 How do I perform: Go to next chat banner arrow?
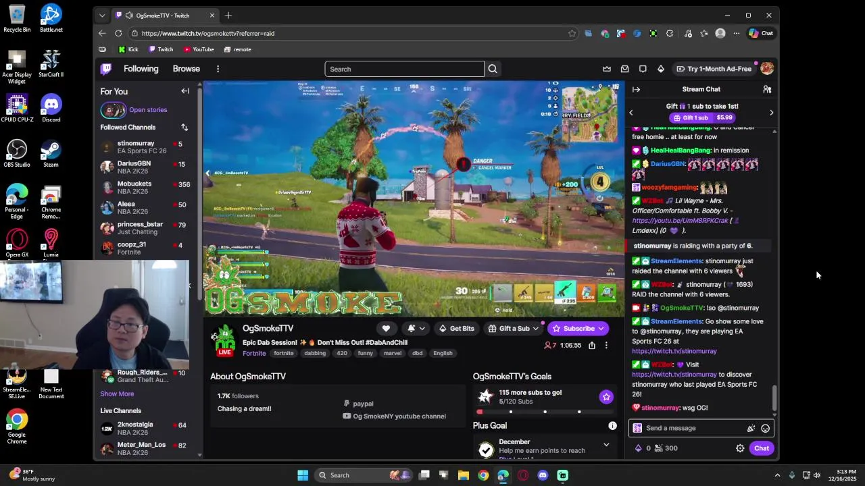tap(771, 113)
